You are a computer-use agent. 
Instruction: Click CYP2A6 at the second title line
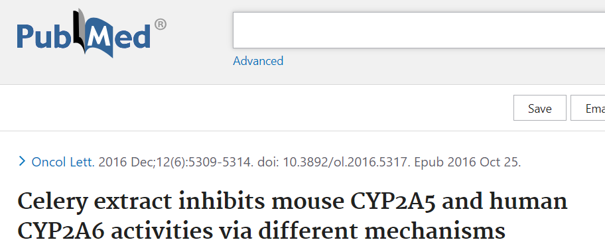(61, 230)
